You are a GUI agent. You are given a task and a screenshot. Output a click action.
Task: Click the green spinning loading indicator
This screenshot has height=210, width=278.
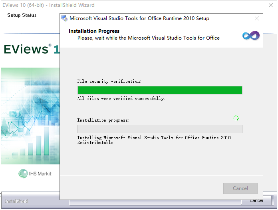tap(236, 118)
